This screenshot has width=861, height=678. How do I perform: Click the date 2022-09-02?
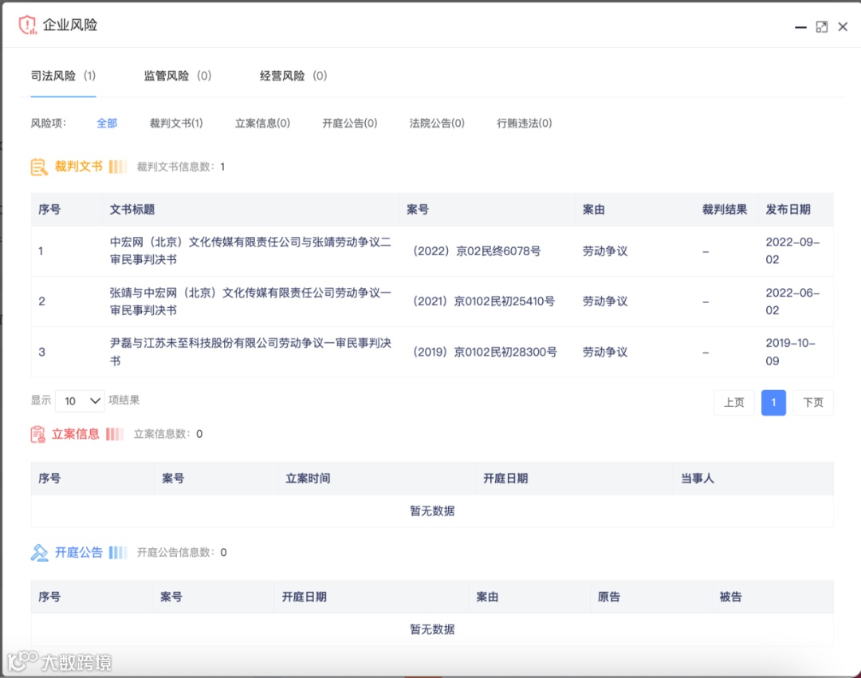coord(793,250)
